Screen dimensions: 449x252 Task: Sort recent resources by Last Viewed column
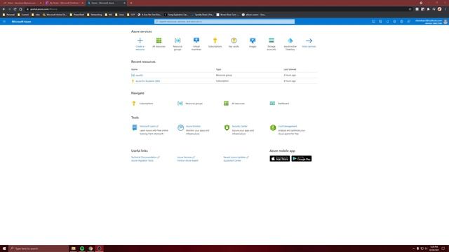click(x=290, y=69)
